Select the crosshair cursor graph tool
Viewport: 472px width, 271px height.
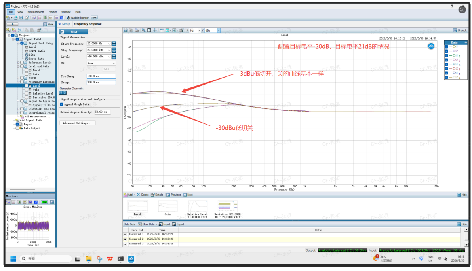coord(155,30)
